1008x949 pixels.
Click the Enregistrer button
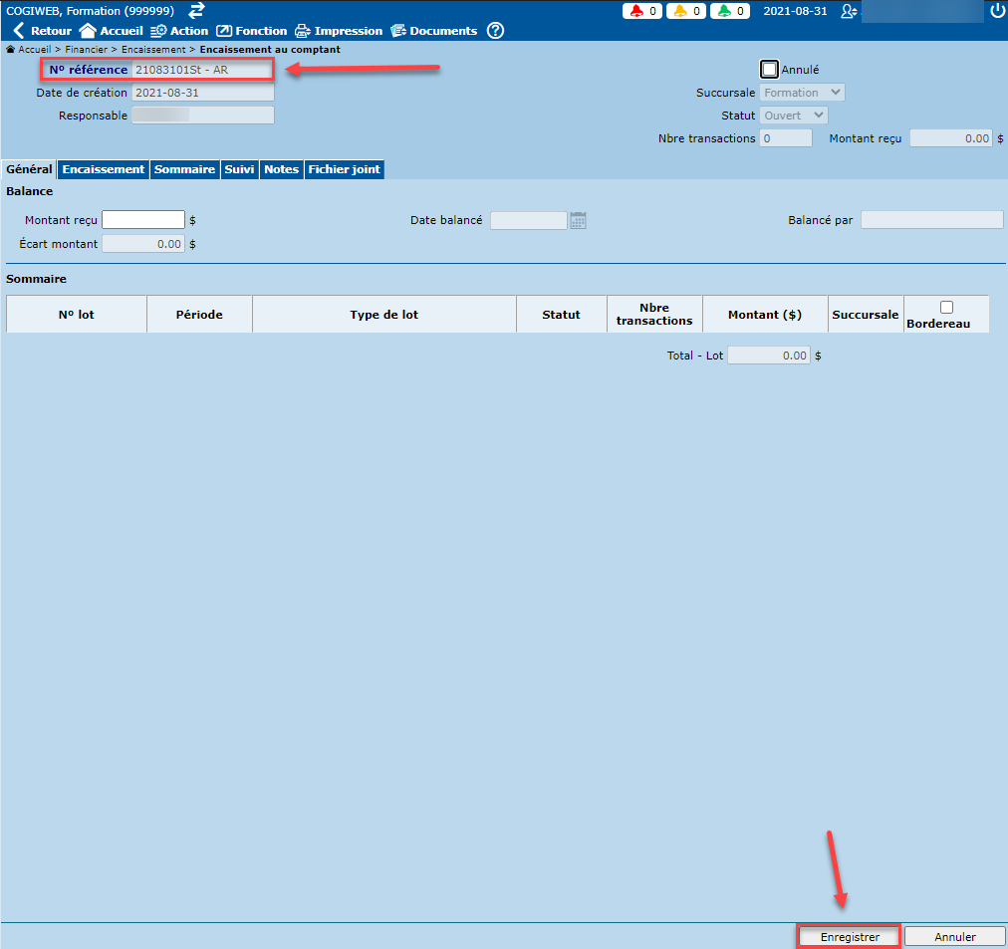(x=850, y=937)
